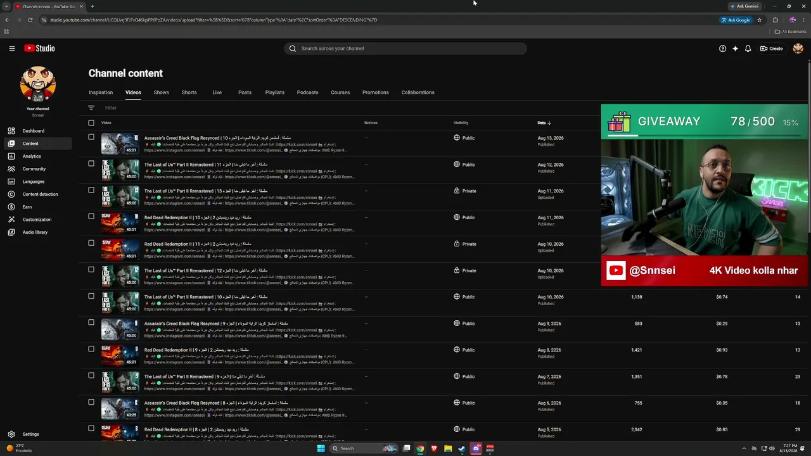Screen dimensions: 811x456
Task: Search across your channel field
Action: tap(405, 48)
